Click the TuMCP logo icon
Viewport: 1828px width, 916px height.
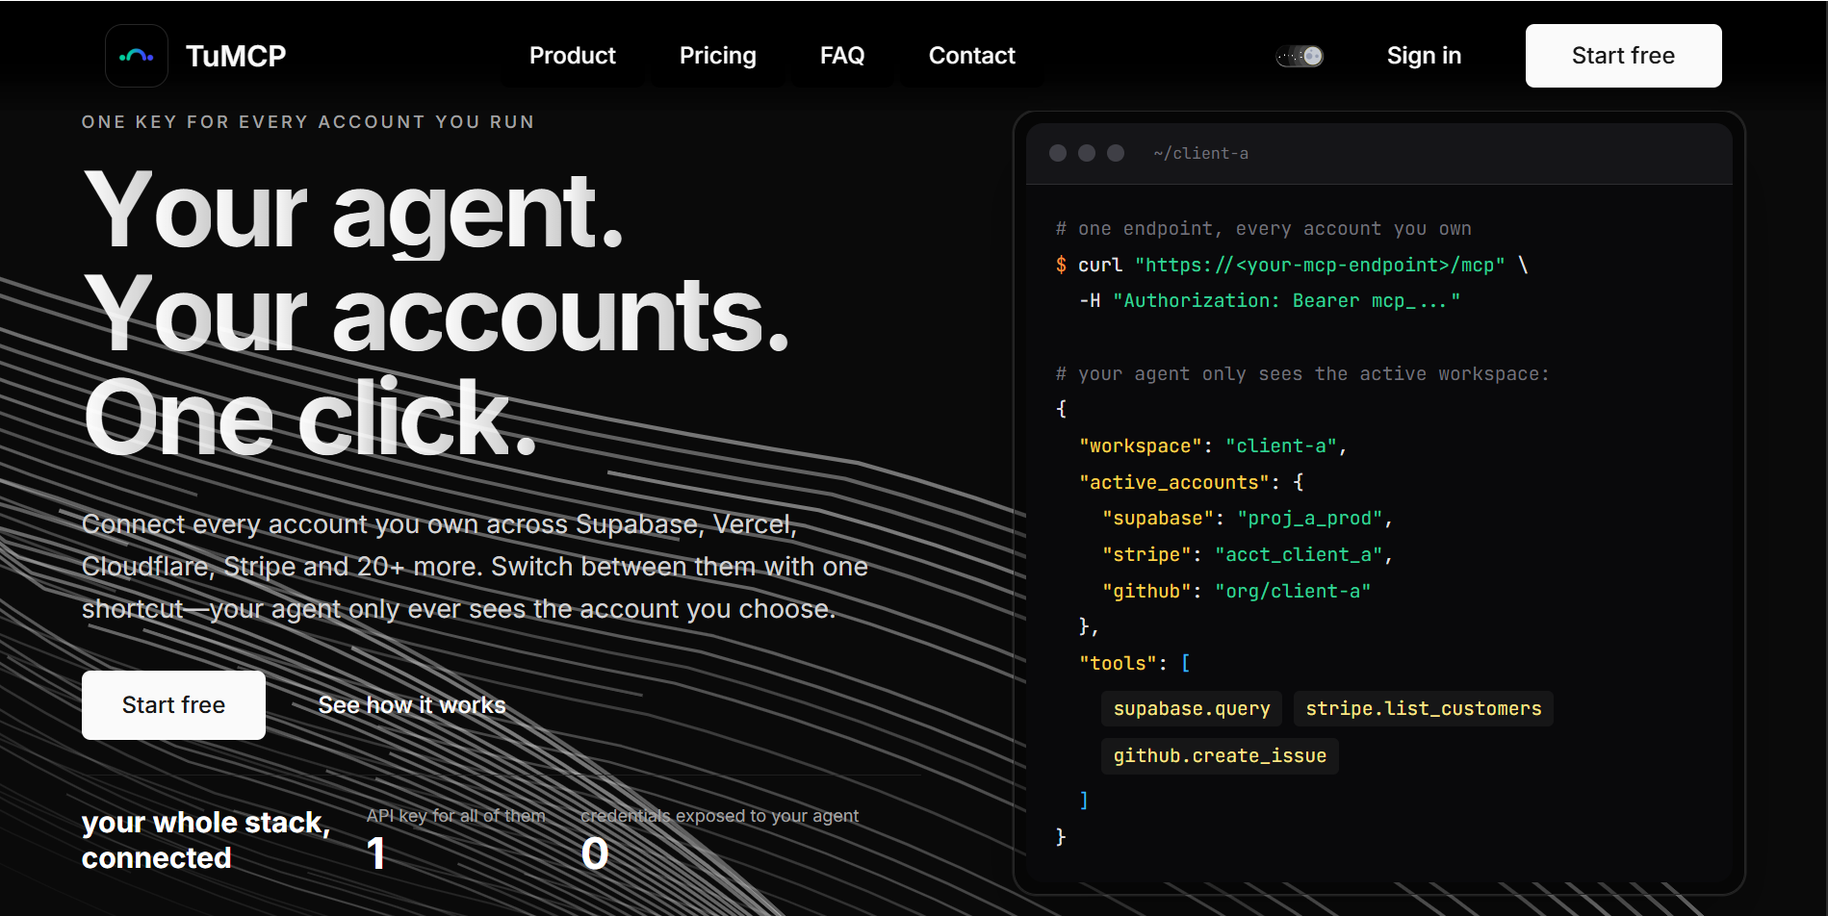pos(137,56)
